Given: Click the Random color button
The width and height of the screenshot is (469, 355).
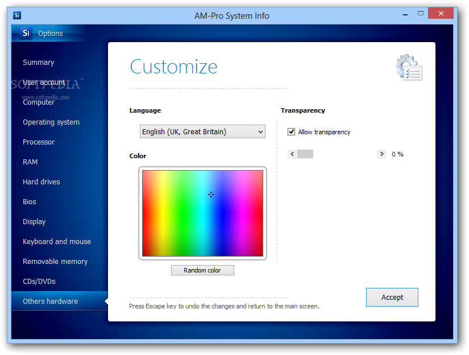Looking at the screenshot, I should pyautogui.click(x=202, y=270).
